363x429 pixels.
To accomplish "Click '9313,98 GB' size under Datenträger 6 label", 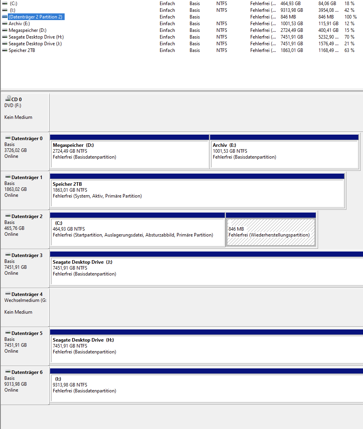I will 16,384.
